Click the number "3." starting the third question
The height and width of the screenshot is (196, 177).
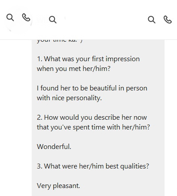tap(40, 166)
